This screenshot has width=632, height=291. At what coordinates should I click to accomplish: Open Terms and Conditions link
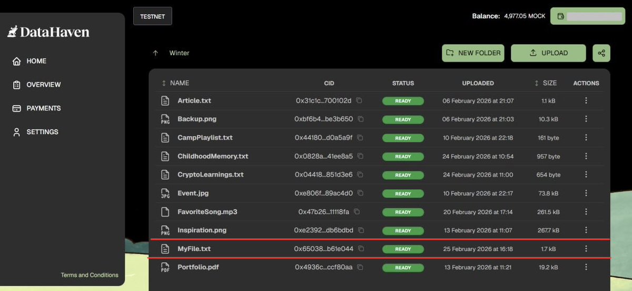pos(90,275)
